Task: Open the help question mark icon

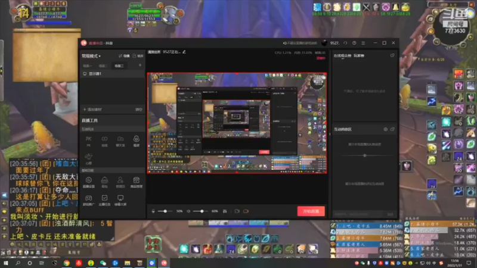Action: pyautogui.click(x=354, y=43)
